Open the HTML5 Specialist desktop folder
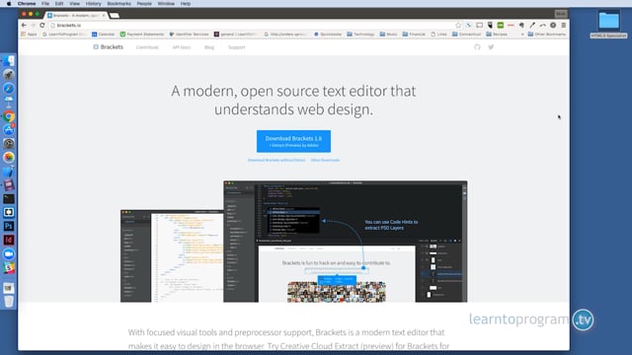This screenshot has width=632, height=355. coord(608,24)
